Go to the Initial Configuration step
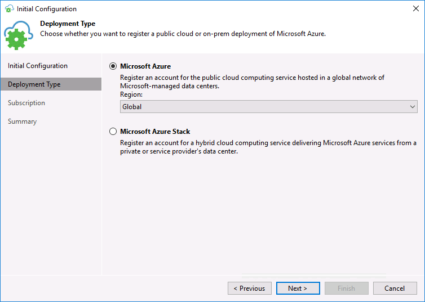Image resolution: width=425 pixels, height=302 pixels. (38, 66)
